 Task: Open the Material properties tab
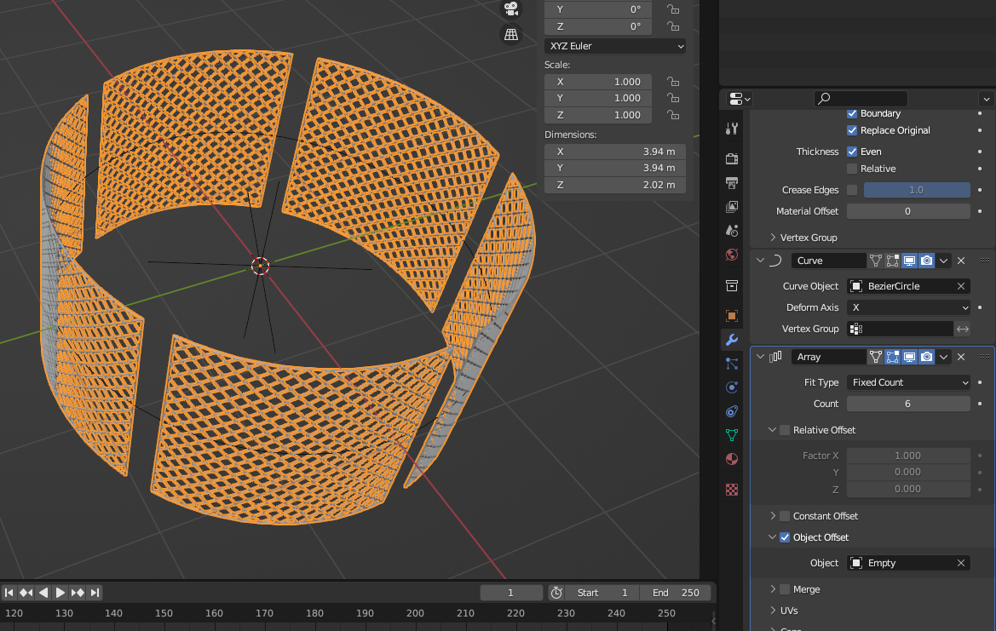tap(732, 459)
